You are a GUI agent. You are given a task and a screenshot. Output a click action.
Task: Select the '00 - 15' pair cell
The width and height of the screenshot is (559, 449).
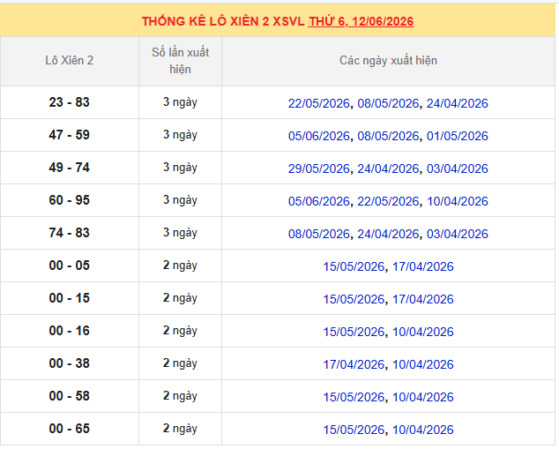pos(69,298)
